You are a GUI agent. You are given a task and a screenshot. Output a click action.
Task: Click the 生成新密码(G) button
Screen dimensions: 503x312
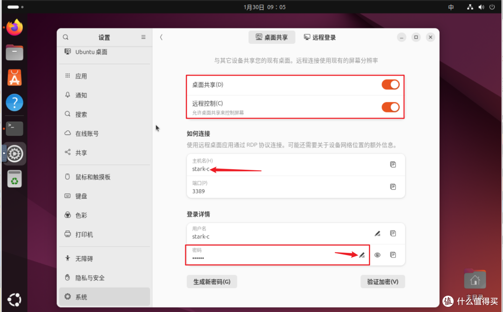tap(212, 282)
